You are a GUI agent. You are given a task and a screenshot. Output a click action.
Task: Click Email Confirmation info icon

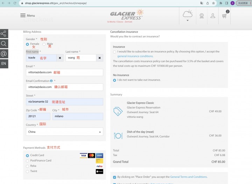(51, 81)
